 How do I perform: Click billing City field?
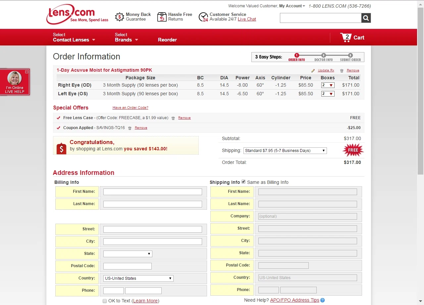point(153,242)
